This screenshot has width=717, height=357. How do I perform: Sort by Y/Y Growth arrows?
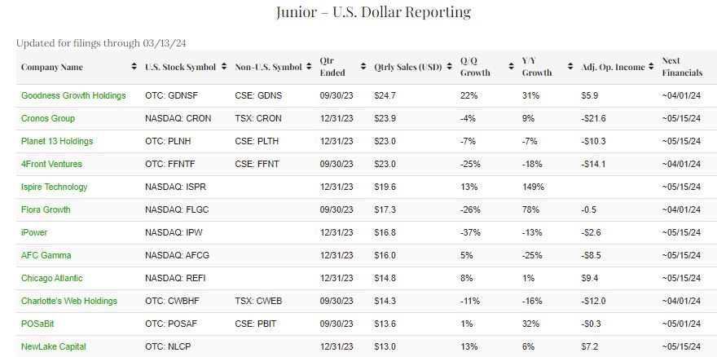click(x=571, y=67)
